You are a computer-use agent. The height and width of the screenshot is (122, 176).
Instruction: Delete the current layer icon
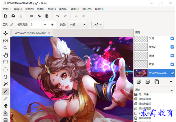point(148,82)
